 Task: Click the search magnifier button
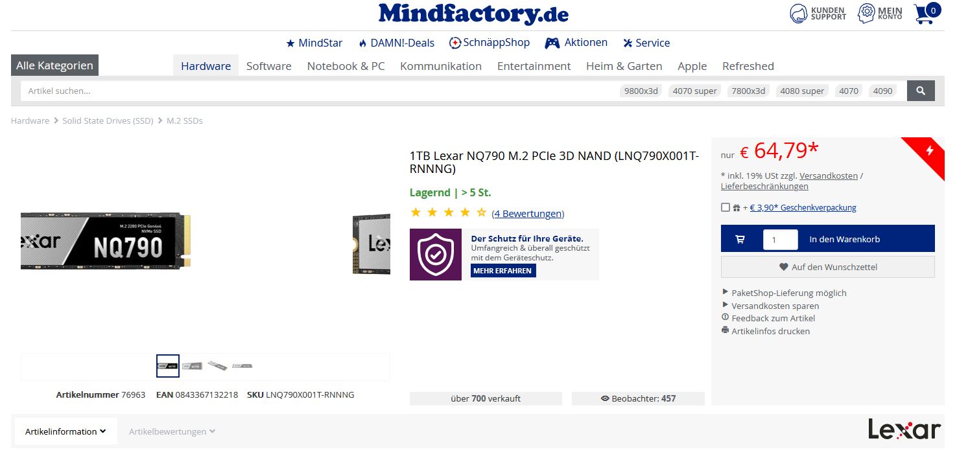click(x=921, y=91)
